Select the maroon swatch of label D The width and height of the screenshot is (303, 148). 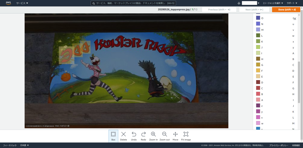258,82
